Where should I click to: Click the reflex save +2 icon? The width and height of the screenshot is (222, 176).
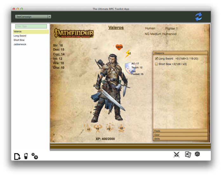click(x=109, y=128)
